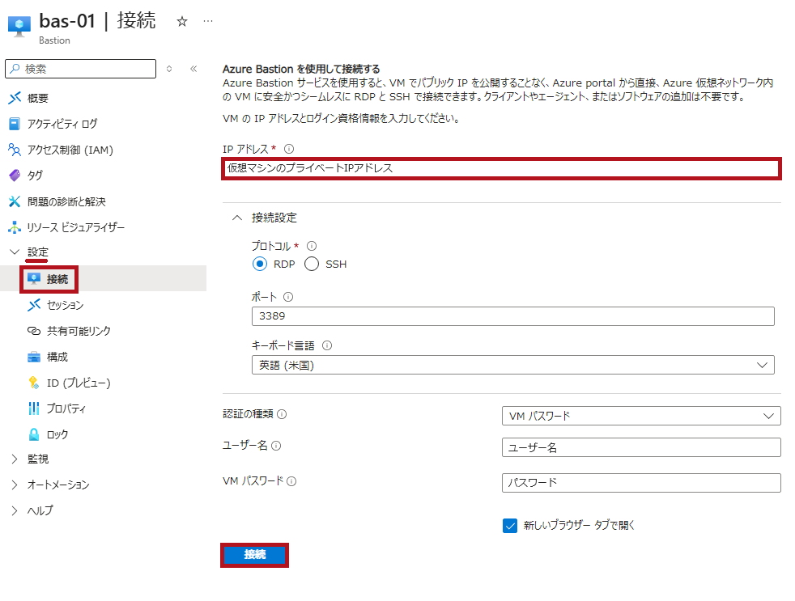795x601 pixels.
Task: Open the キーボード言語 dropdown 英語 (米国)
Action: pos(512,365)
